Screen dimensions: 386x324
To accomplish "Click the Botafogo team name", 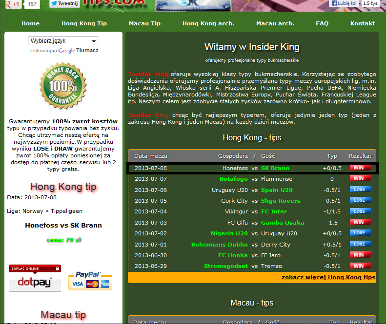I will 234,179.
